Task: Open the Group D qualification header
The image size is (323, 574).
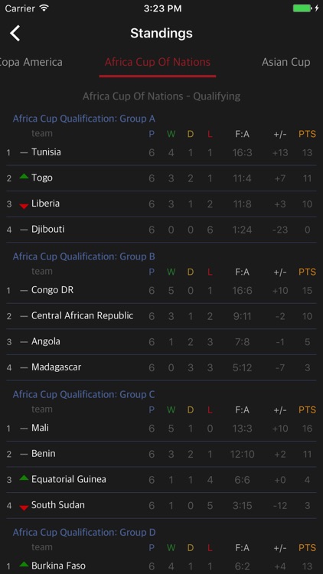Action: pyautogui.click(x=84, y=532)
